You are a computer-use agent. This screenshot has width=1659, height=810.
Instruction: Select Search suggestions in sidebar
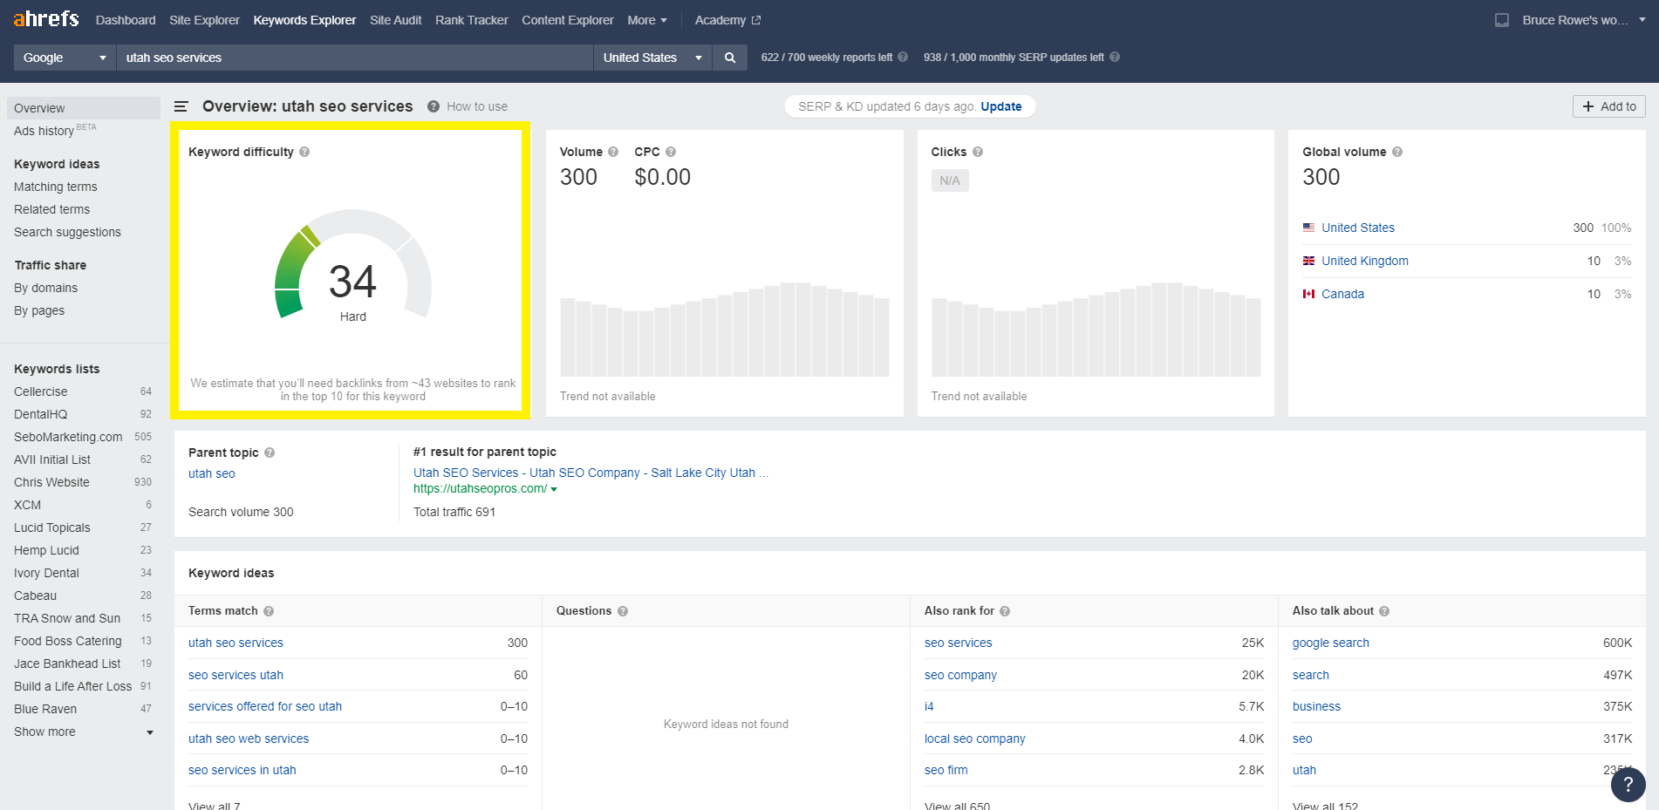tap(67, 232)
